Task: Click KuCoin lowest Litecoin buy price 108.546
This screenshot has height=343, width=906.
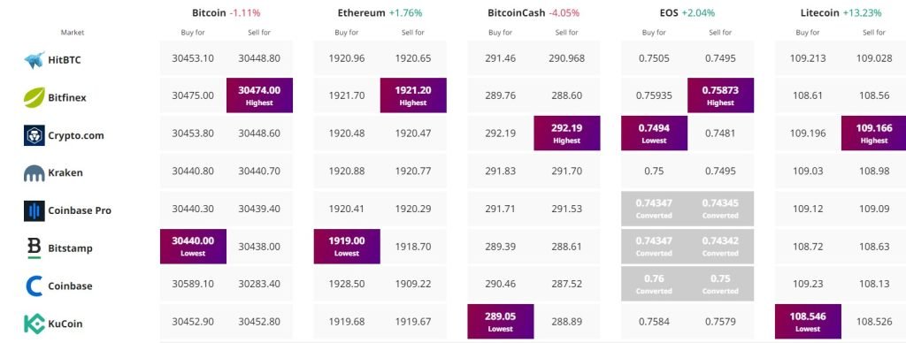Action: pos(808,322)
